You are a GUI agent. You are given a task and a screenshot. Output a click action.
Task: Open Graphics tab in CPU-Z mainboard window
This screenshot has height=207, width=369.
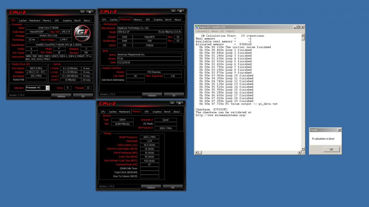[158, 20]
